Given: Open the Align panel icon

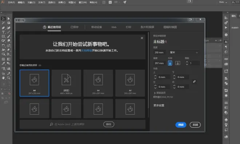Looking at the screenshot, I should pyautogui.click(x=226, y=78).
